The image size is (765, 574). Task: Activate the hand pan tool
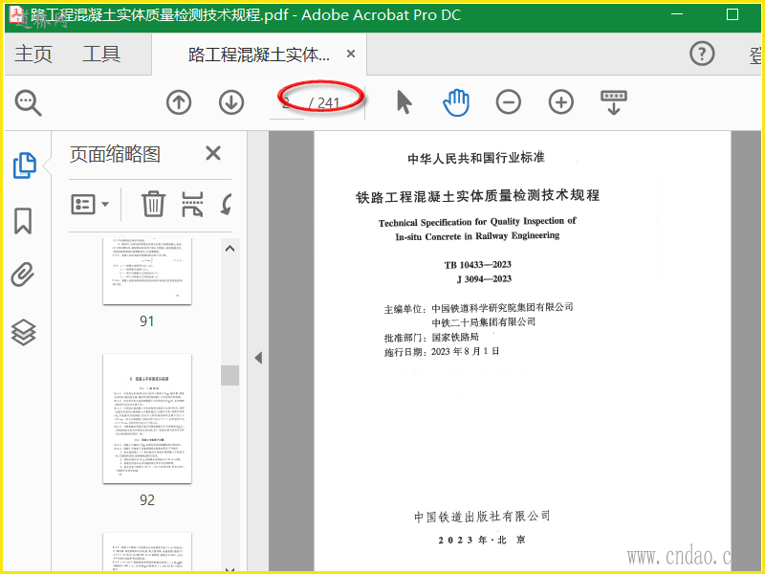pyautogui.click(x=456, y=102)
